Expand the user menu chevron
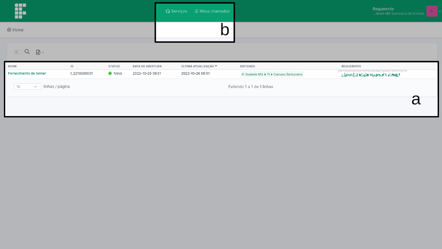 point(440,12)
